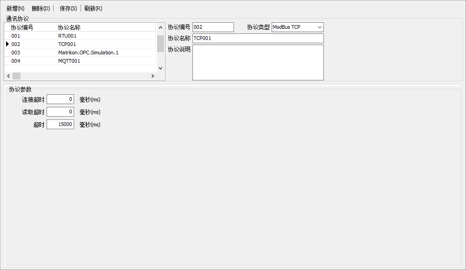The image size is (466, 270).
Task: Focus the 读取超时 input field
Action: [60, 112]
